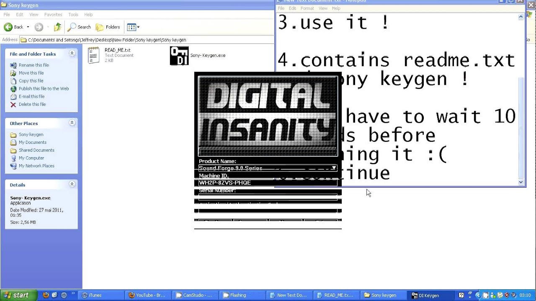
Task: Open the Back button history dropdown arrow
Action: tap(28, 27)
